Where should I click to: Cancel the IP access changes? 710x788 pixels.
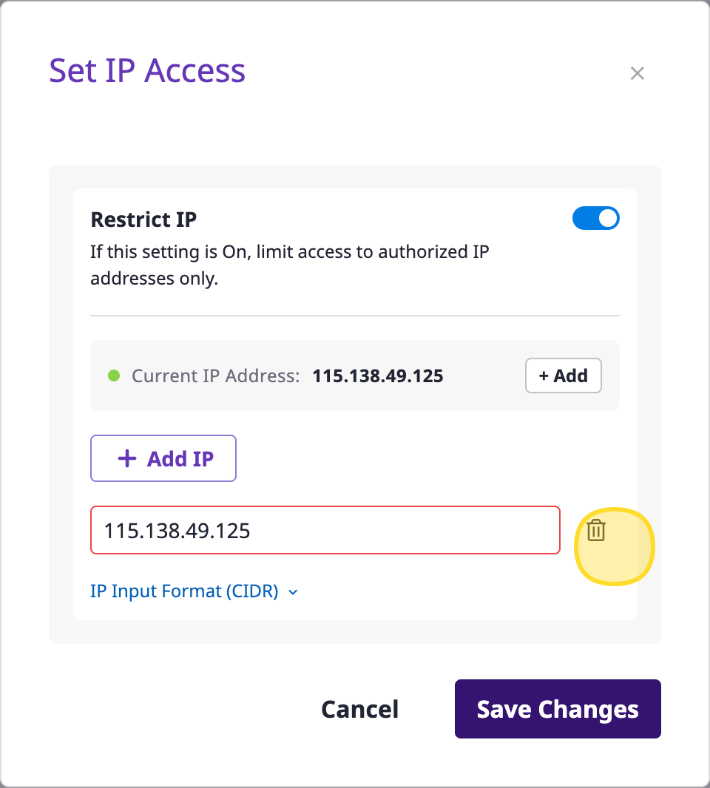tap(359, 709)
